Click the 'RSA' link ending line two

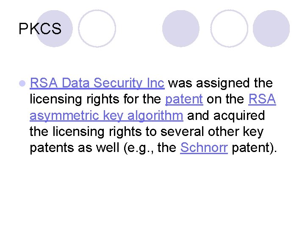pos(262,99)
